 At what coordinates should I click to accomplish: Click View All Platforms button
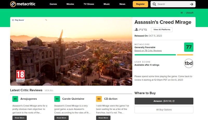[162, 30]
